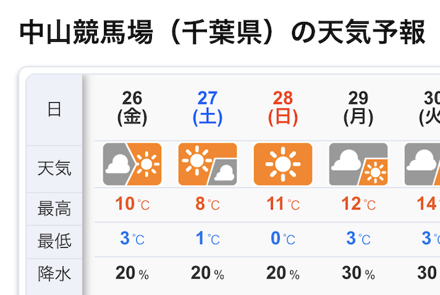Click the weather icon for the 26th (Friday)

(132, 164)
